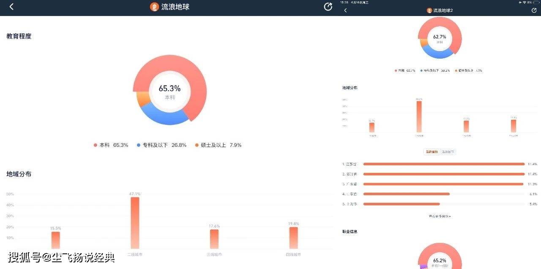Image resolution: width=541 pixels, height=269 pixels.
Task: Click the 15:28 time in the status bar
Action: [344, 3]
